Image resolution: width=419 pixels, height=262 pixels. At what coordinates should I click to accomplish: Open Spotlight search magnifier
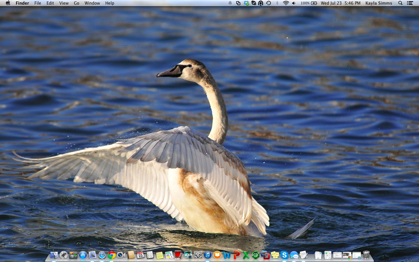[x=400, y=3]
